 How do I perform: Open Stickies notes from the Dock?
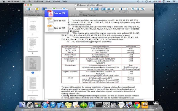click(x=68, y=105)
